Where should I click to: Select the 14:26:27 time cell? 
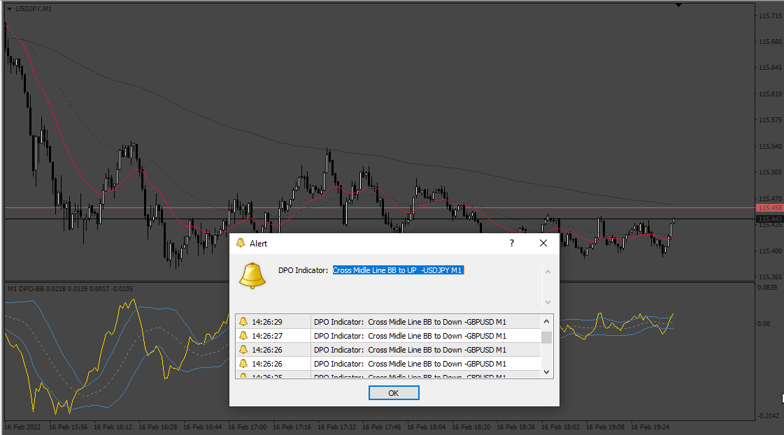(x=273, y=336)
